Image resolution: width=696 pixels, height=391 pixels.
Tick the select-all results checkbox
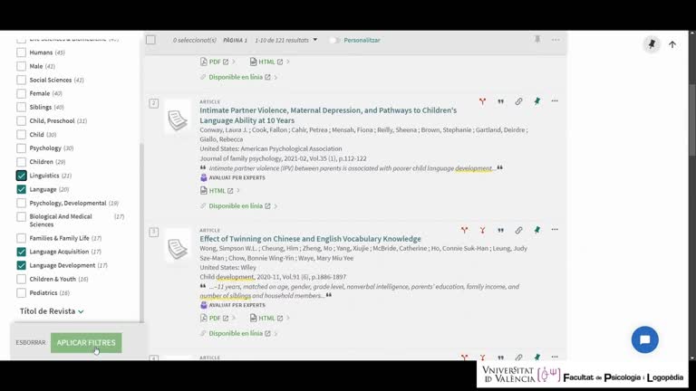(x=151, y=40)
